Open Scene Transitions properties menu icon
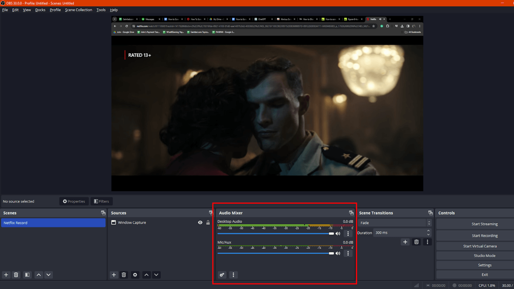 point(427,242)
